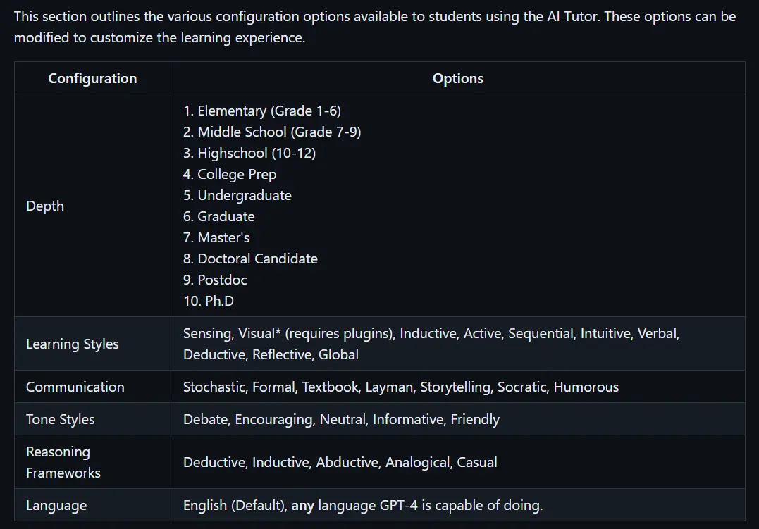Click Middle School (Grade 7-9) entry
The height and width of the screenshot is (529, 759).
coord(279,132)
